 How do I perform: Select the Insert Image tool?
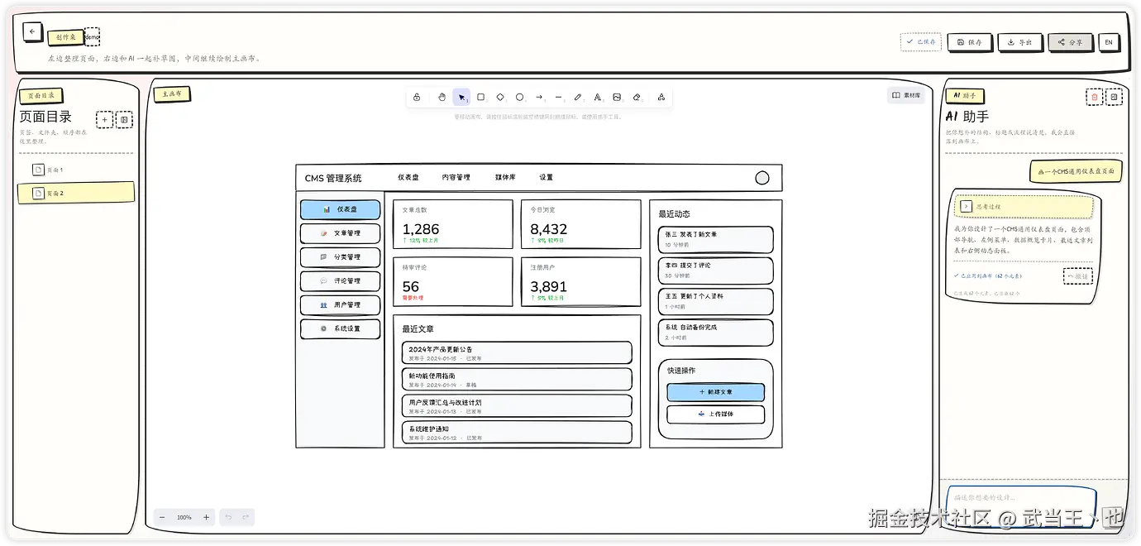pyautogui.click(x=617, y=98)
